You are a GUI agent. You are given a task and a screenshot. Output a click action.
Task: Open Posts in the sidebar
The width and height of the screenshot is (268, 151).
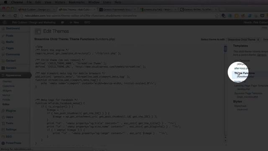9,36
